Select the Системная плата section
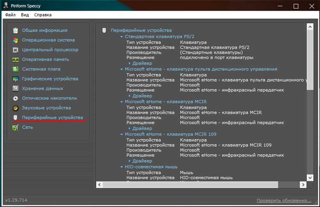This screenshot has width=320, height=207. (41, 69)
